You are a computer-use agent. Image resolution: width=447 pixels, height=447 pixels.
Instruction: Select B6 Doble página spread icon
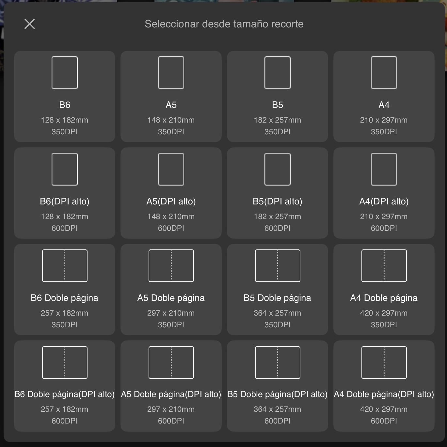pos(65,266)
